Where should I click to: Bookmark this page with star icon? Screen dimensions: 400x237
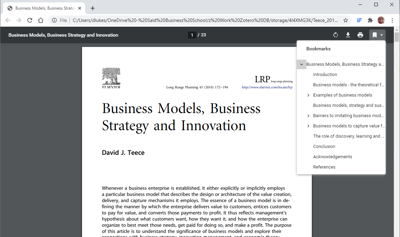point(345,20)
